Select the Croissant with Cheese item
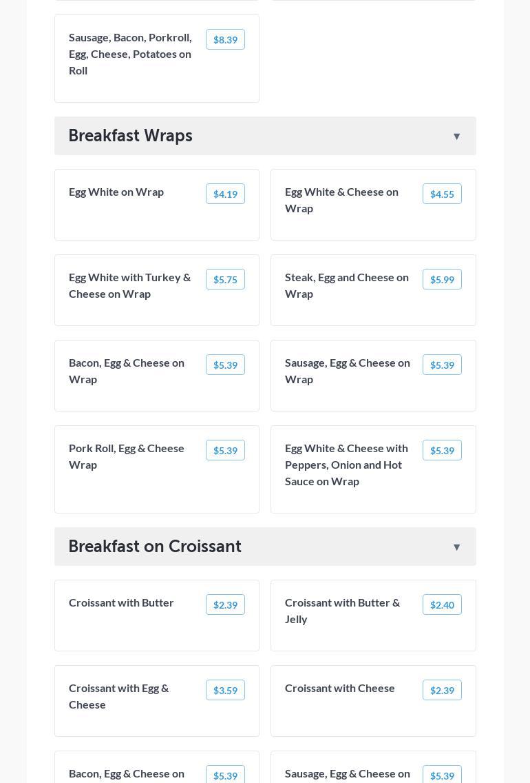530x783 pixels. pos(340,688)
